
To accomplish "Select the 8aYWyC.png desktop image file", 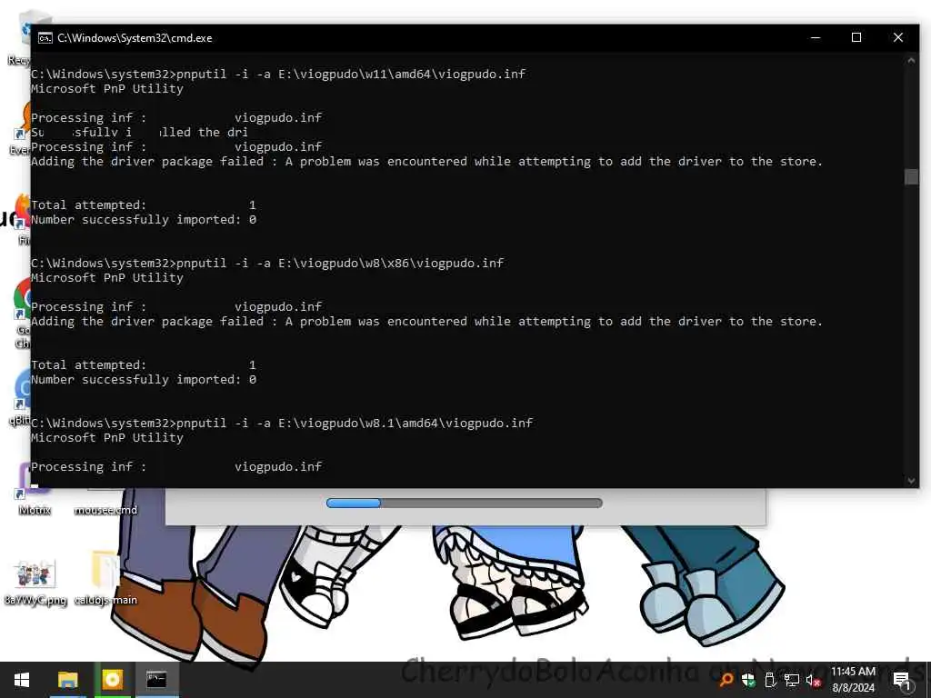I will [35, 582].
